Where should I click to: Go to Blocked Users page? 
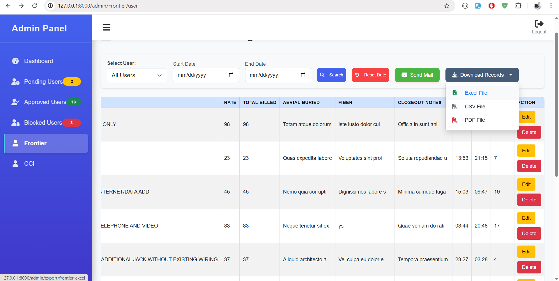click(x=43, y=123)
